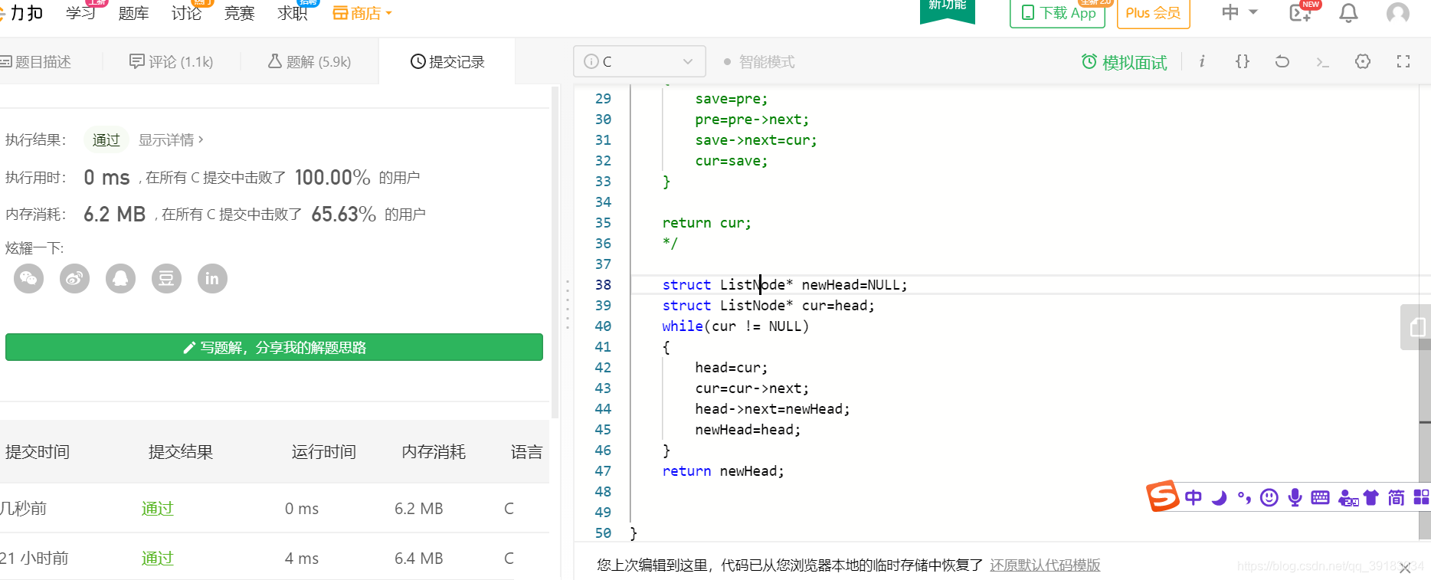Viewport: 1431px width, 580px height.
Task: Close the restored-code notification bar
Action: click(1405, 568)
